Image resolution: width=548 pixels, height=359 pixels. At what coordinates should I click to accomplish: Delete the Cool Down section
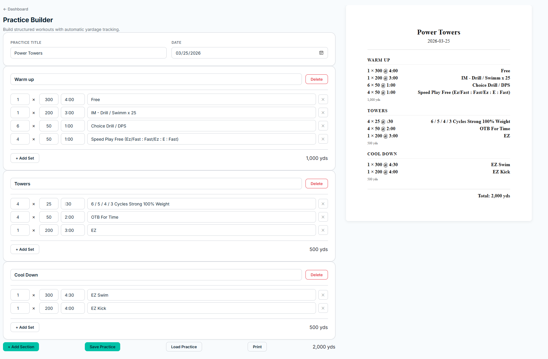point(316,274)
